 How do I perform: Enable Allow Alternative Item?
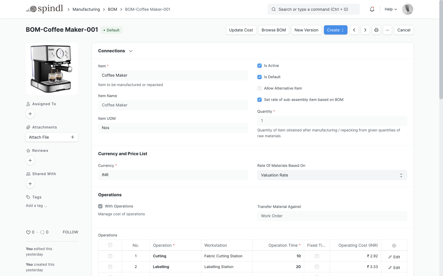(x=259, y=88)
